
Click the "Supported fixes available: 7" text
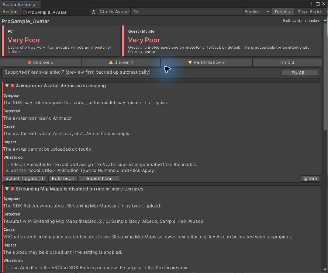pos(77,72)
